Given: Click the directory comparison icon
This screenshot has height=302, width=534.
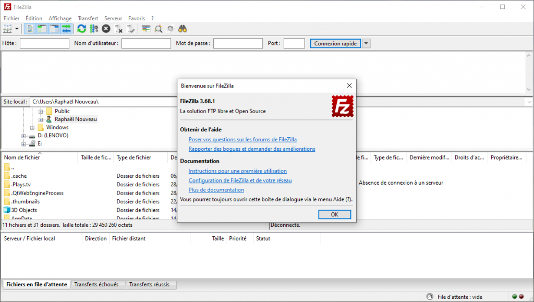Looking at the screenshot, I should point(158,29).
